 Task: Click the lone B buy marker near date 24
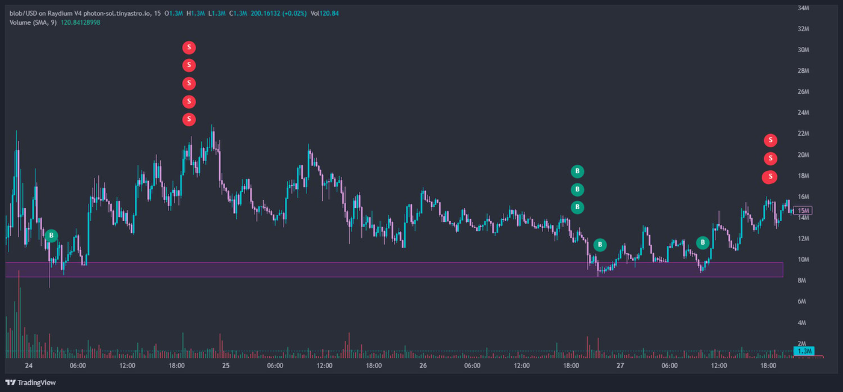[x=51, y=236]
